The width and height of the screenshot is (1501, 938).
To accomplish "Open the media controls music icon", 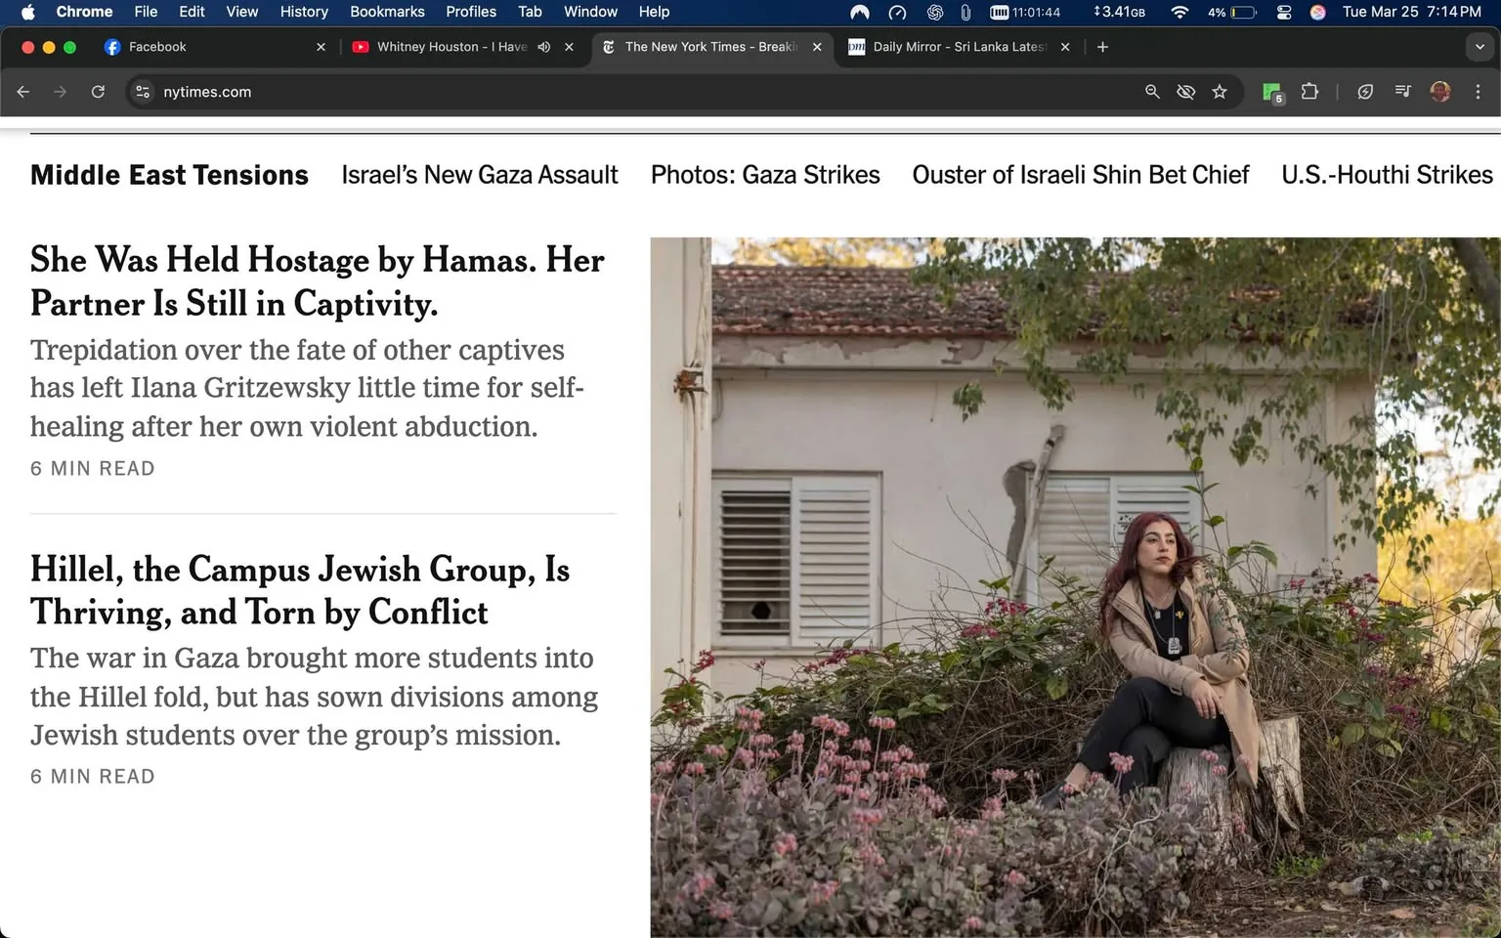I will point(1402,91).
